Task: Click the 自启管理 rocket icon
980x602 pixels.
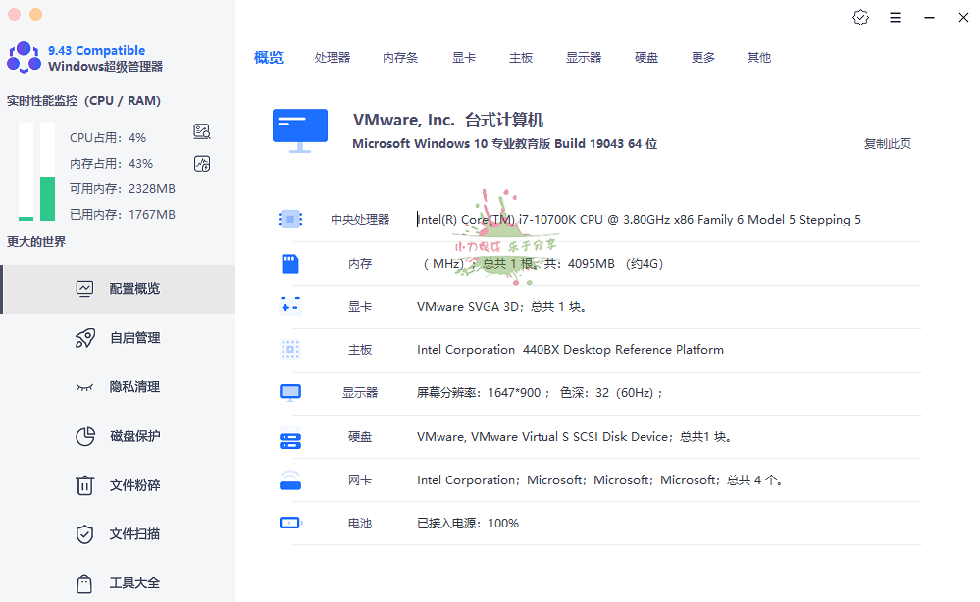Action: [x=85, y=338]
